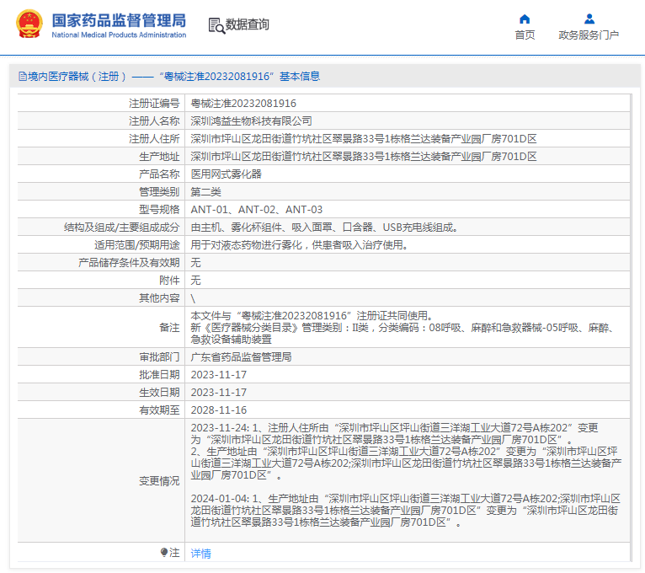Click the 结构及组成/主要组成成分 label
This screenshot has width=645, height=573.
coord(122,228)
